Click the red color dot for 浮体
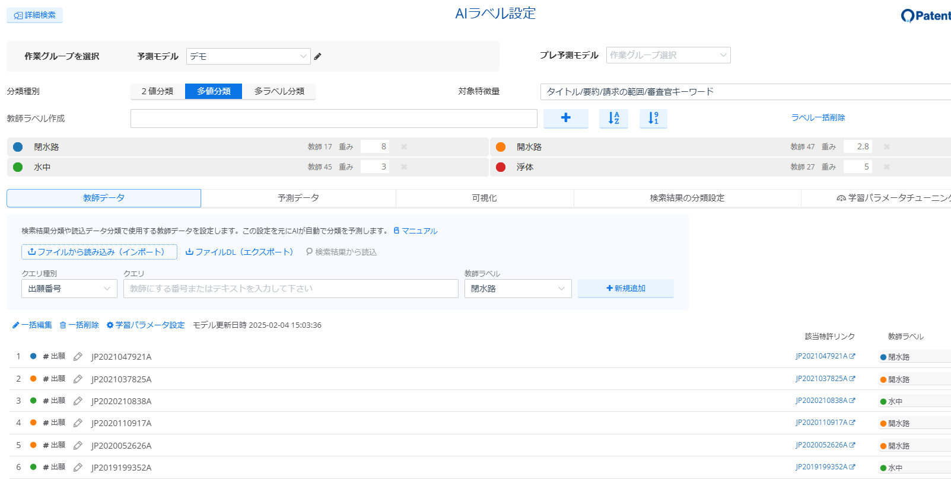 (501, 167)
